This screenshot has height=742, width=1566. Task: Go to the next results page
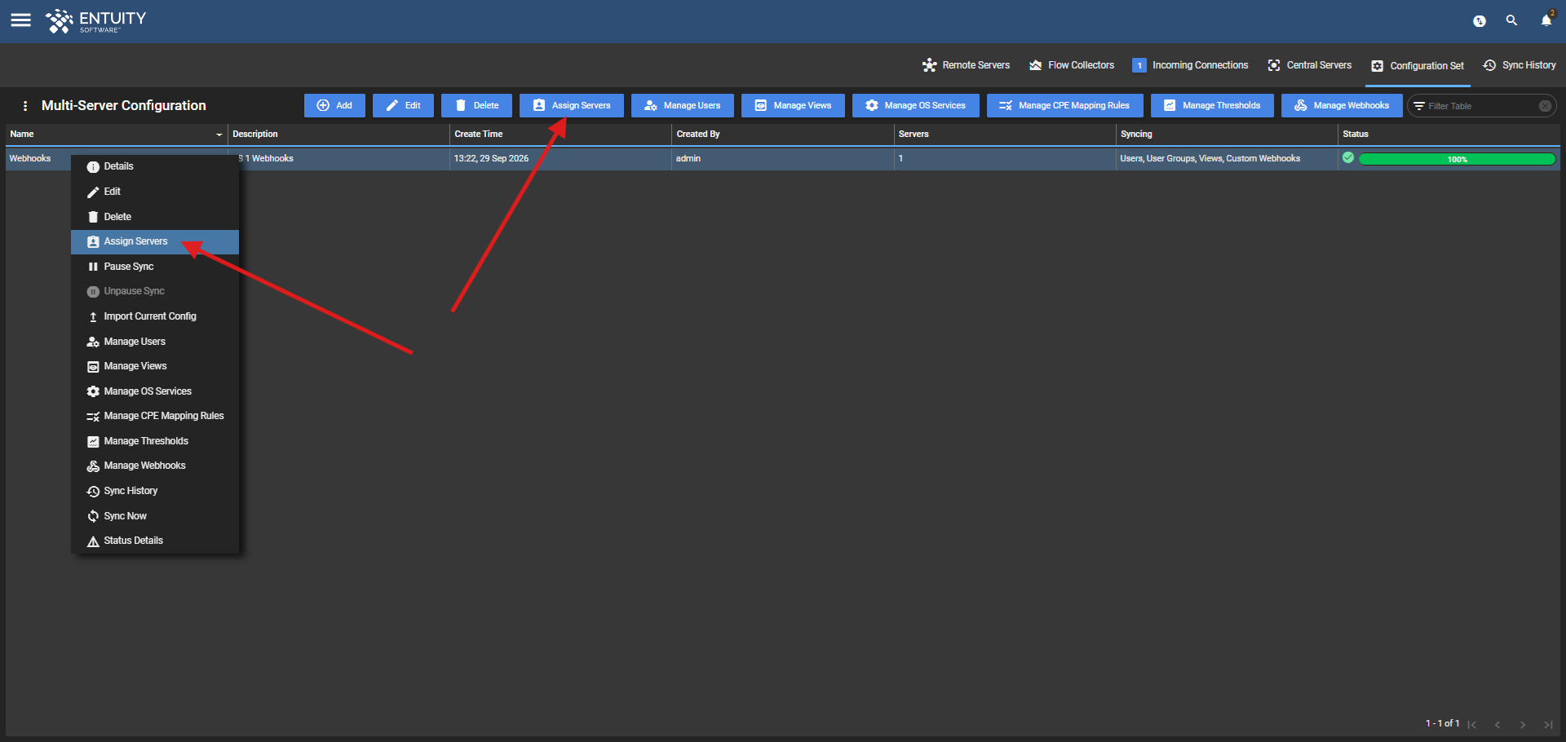1523,725
